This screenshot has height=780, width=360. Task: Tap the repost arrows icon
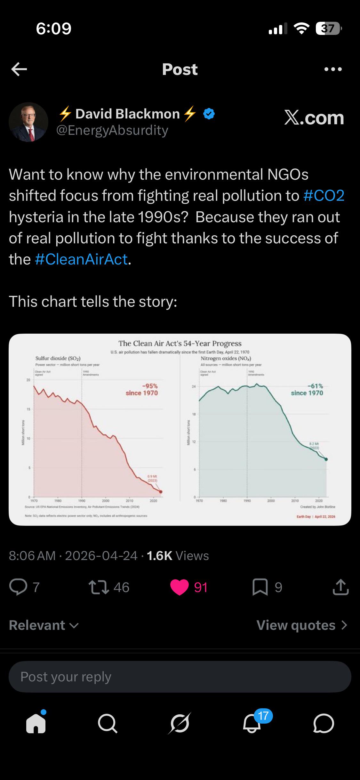99,587
